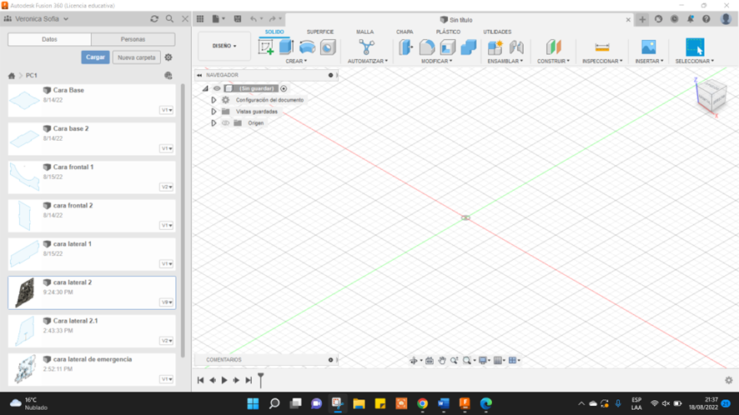This screenshot has width=739, height=415.
Task: Open the ENSAMBLAR dropdown menu
Action: [505, 61]
